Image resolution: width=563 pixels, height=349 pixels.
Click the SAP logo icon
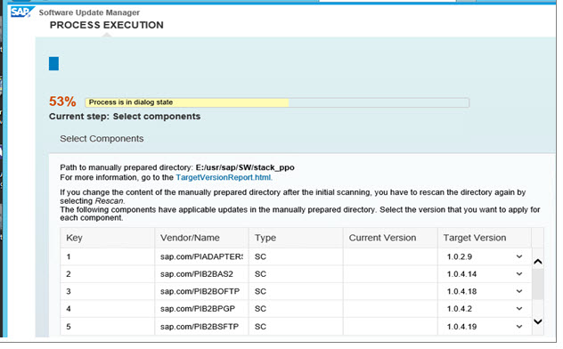click(22, 12)
